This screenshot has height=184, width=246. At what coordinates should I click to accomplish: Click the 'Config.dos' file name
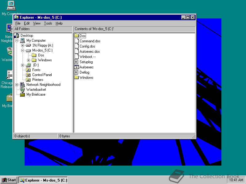click(x=87, y=46)
